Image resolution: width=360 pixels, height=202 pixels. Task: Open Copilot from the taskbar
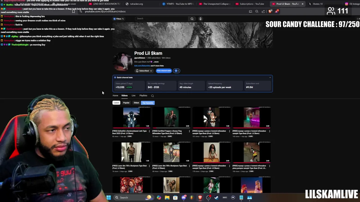(159, 198)
